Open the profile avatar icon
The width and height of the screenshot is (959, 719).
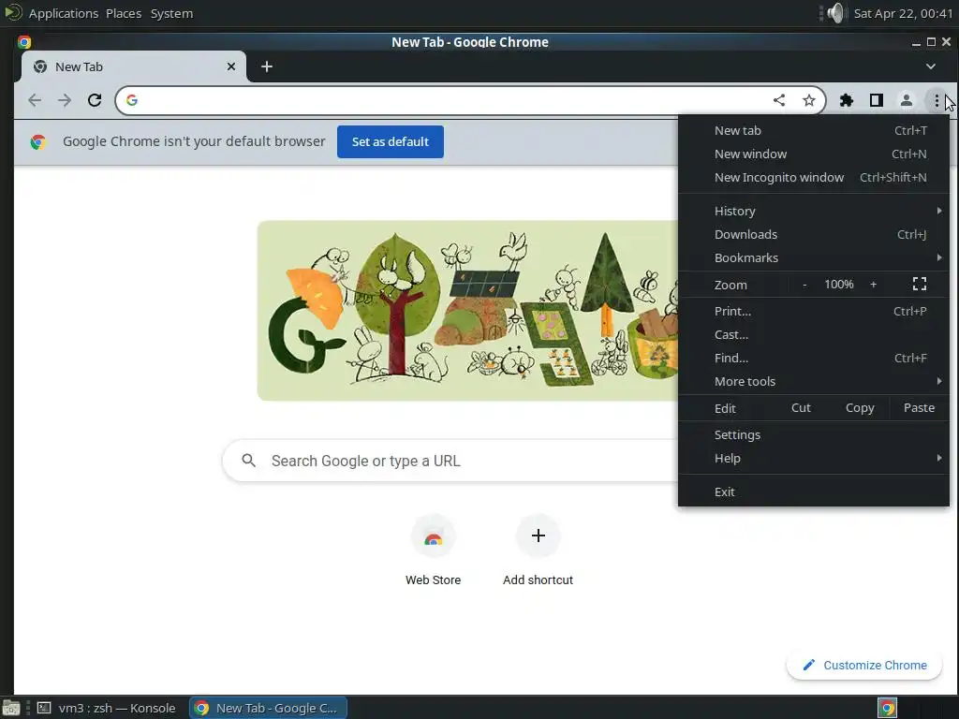pos(907,100)
